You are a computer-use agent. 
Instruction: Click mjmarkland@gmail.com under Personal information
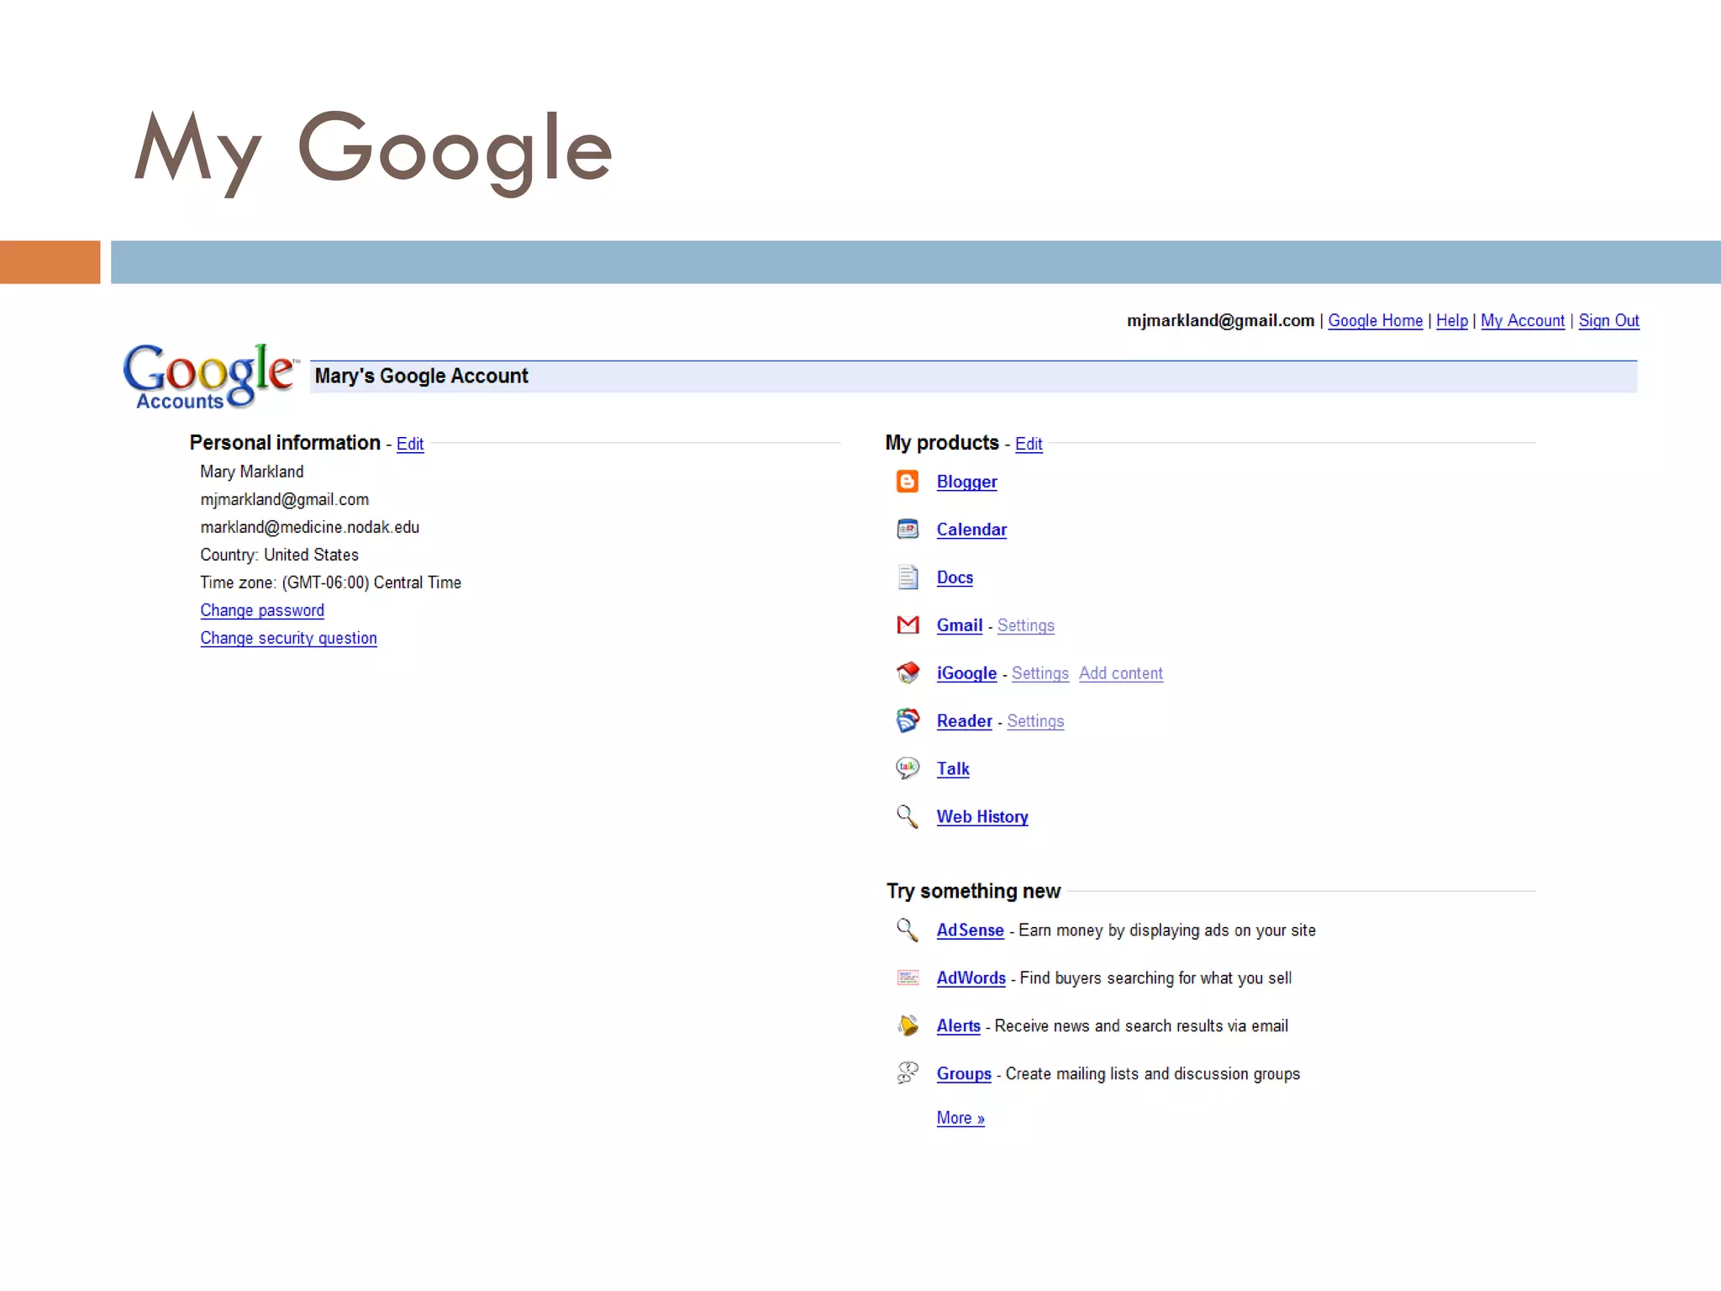284,499
